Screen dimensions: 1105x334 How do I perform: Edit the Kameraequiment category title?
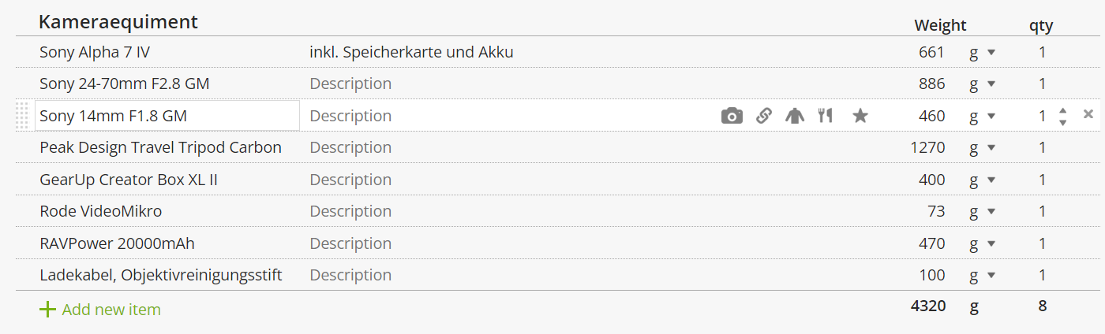[x=118, y=22]
